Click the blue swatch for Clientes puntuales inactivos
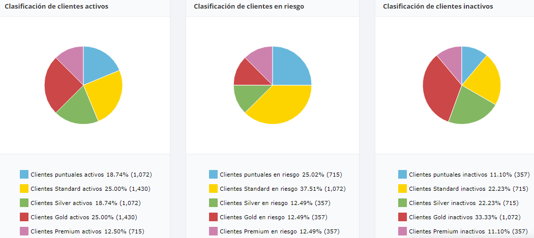 pyautogui.click(x=402, y=175)
